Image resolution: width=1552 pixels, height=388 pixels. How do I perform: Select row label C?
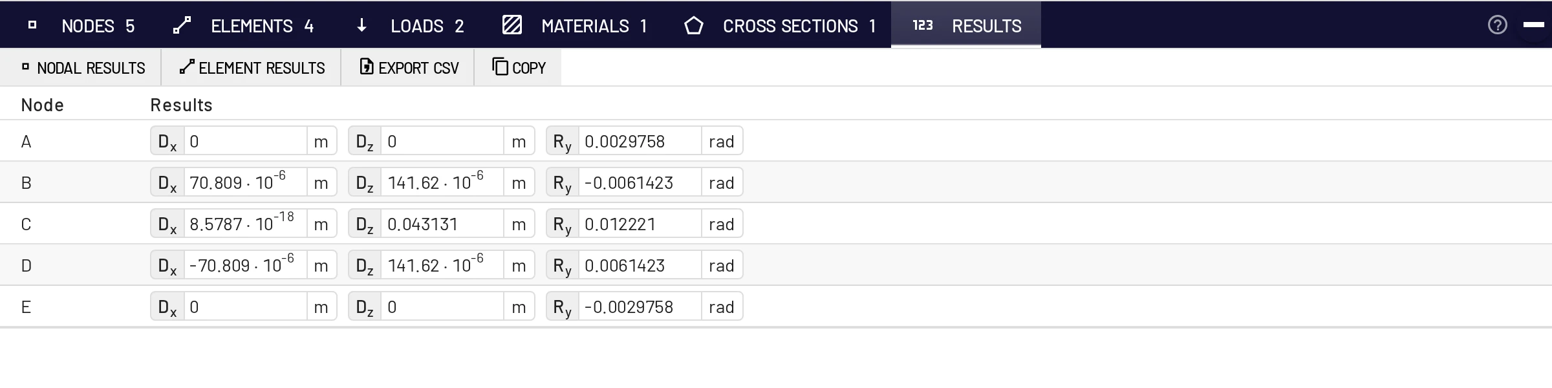(26, 224)
